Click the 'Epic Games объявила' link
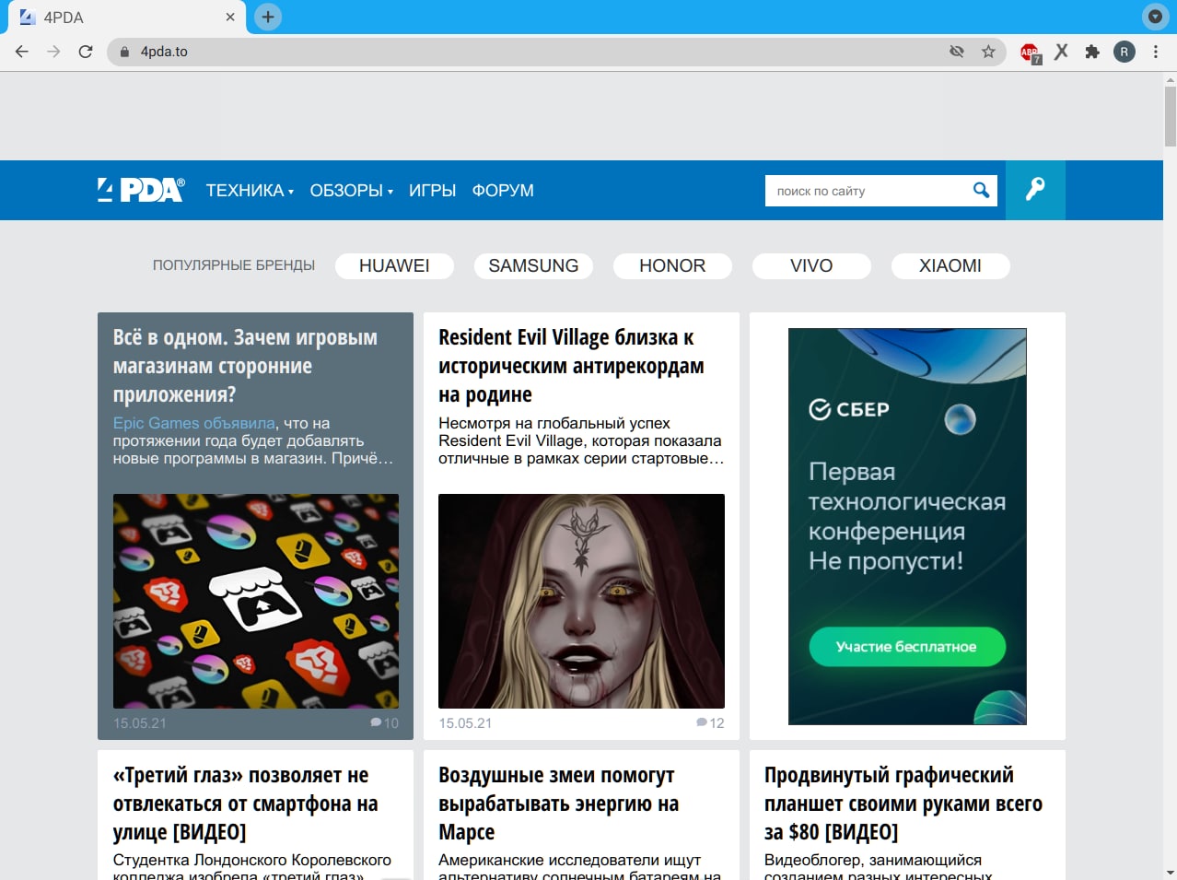The height and width of the screenshot is (880, 1177). [194, 423]
